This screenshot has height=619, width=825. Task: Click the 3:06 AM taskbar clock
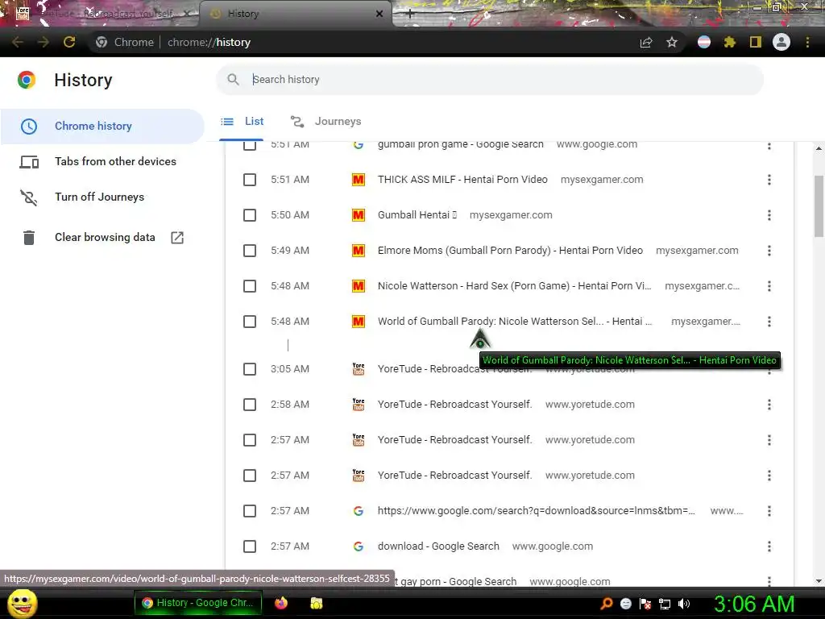pyautogui.click(x=754, y=604)
